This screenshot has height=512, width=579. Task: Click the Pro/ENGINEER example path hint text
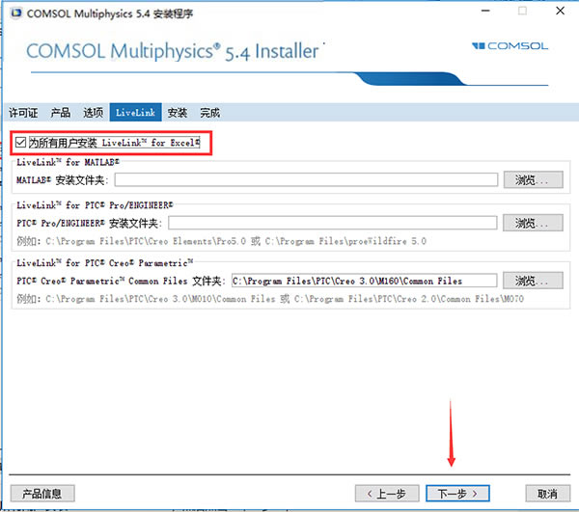[x=222, y=241]
